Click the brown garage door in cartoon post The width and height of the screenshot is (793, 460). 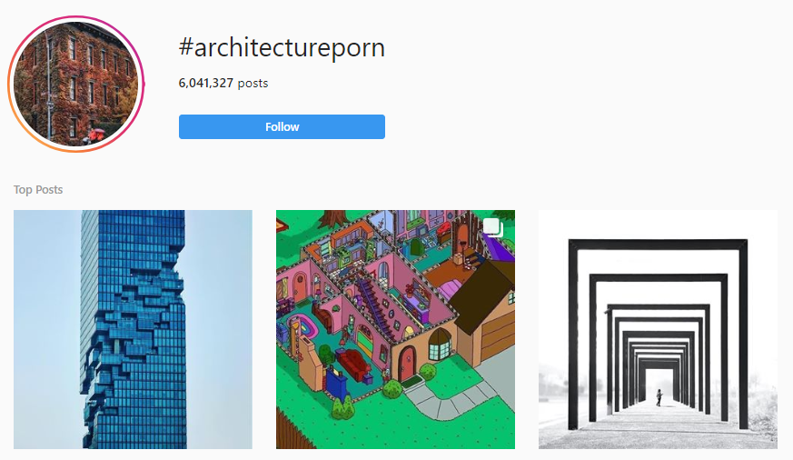pyautogui.click(x=498, y=336)
